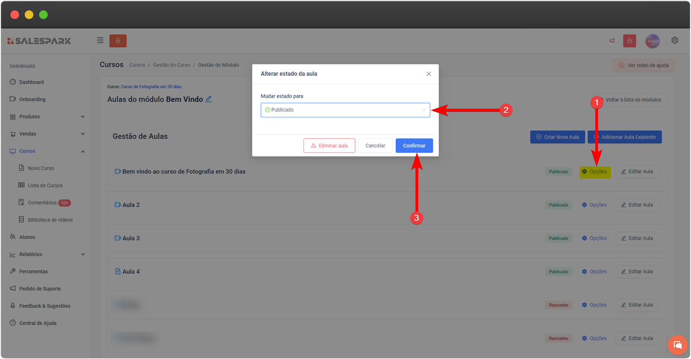Open Opções for Aula 2
Image resolution: width=691 pixels, height=359 pixels.
(x=594, y=205)
